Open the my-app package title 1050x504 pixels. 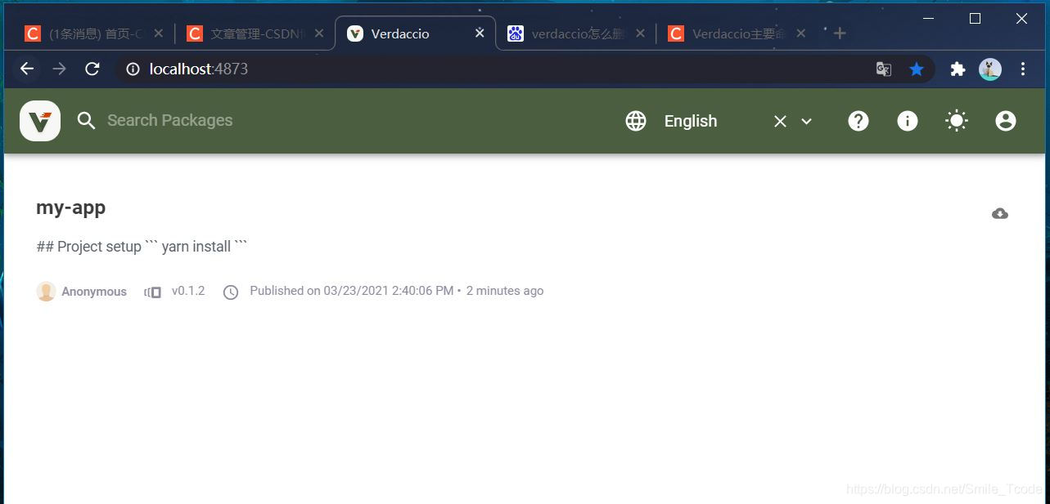[x=71, y=207]
